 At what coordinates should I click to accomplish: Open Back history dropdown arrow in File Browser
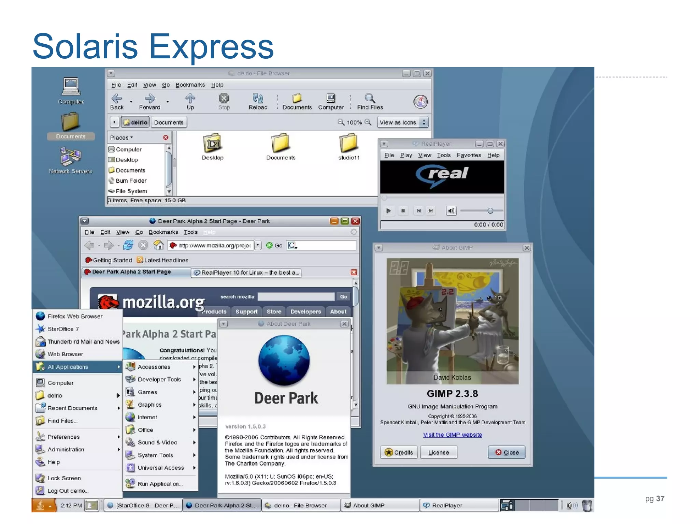[x=131, y=102]
